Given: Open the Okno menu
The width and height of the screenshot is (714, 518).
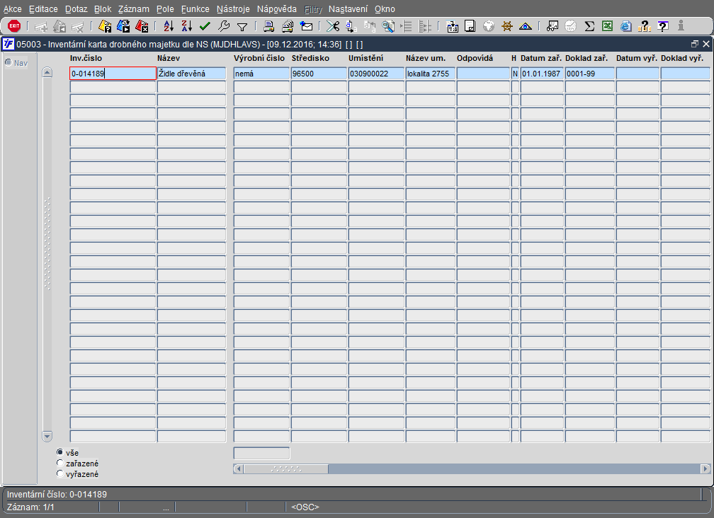Looking at the screenshot, I should point(385,9).
